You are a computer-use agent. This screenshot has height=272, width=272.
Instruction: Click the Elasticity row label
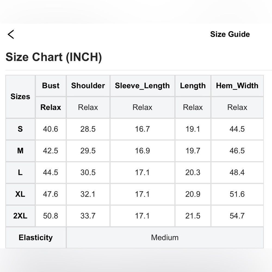click(x=36, y=238)
